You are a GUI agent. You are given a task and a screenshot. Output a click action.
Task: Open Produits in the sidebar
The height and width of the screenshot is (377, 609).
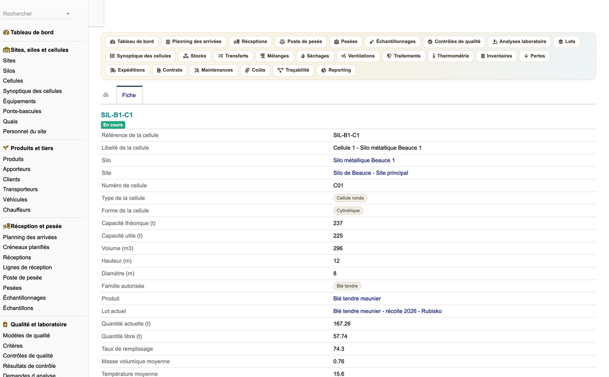pos(13,159)
